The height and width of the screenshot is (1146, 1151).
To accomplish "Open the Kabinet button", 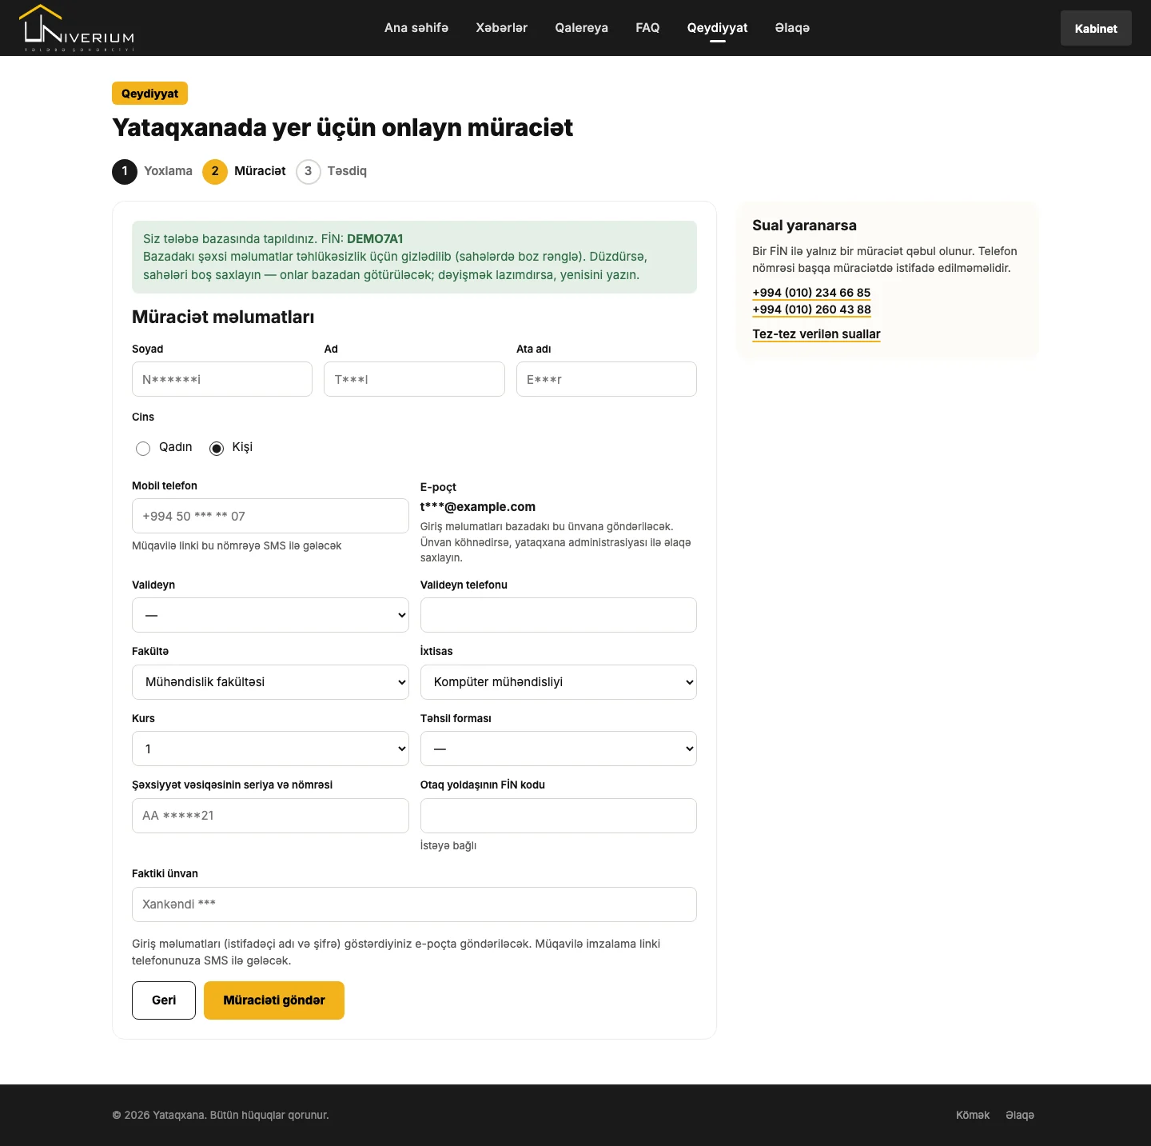I will click(x=1096, y=28).
